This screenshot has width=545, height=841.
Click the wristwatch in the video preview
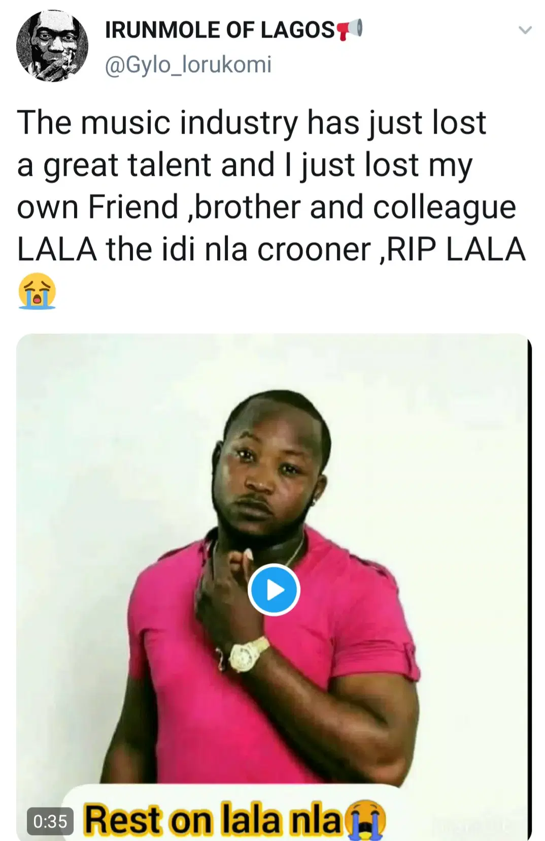[x=248, y=653]
